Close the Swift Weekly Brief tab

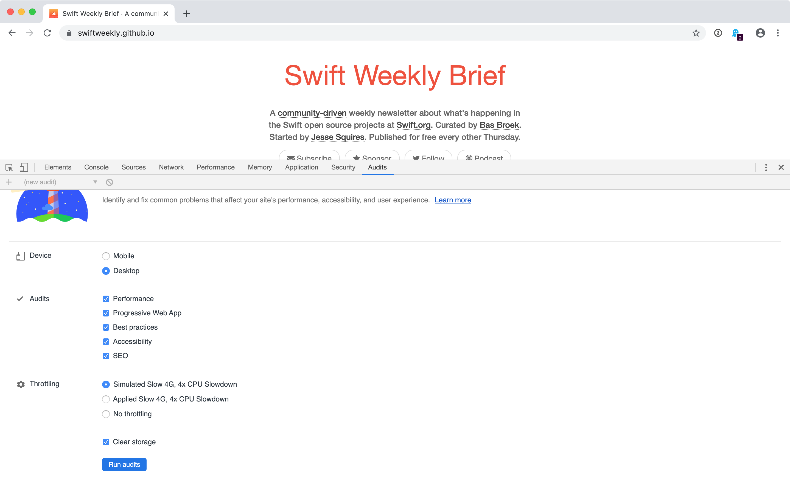[x=166, y=14]
